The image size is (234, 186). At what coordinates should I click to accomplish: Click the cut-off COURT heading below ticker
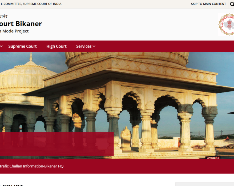click(12, 185)
